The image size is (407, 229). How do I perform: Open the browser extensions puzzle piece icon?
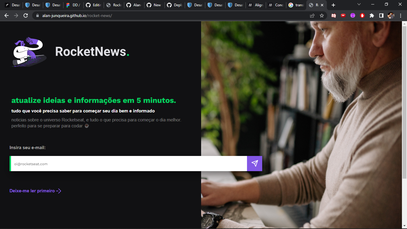372,15
